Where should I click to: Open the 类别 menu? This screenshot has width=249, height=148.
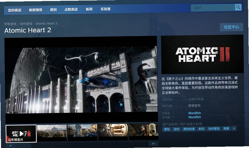click(53, 10)
